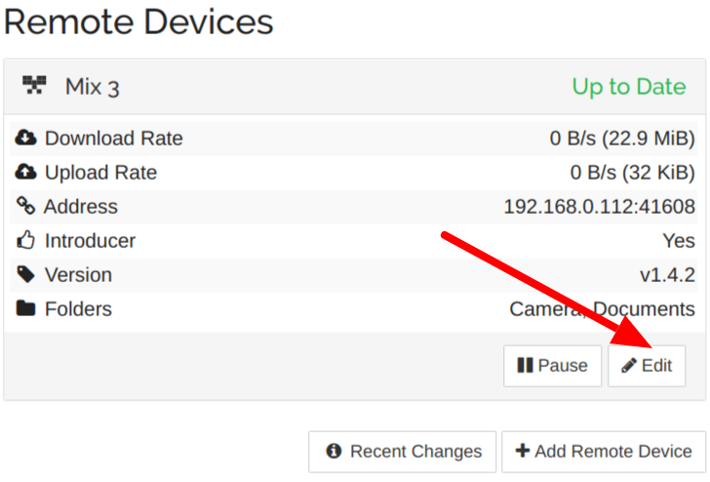Click the Up to Date status text
Viewport: 710px width, 482px height.
(629, 86)
